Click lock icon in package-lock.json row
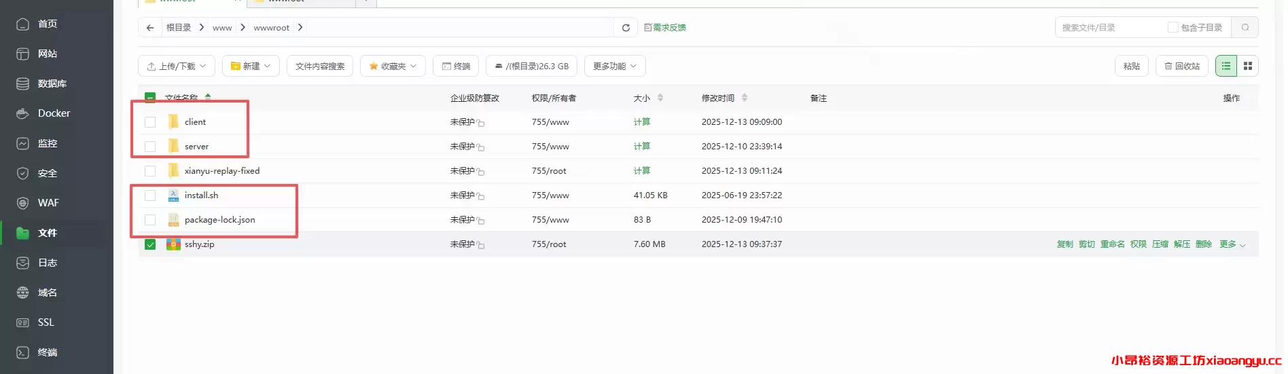The height and width of the screenshot is (374, 1288). pyautogui.click(x=480, y=221)
